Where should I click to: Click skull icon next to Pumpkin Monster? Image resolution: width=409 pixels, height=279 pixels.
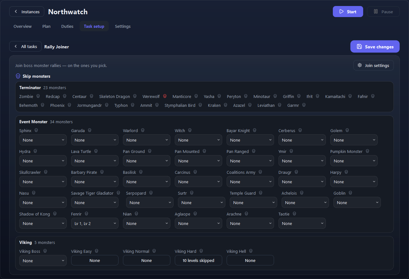pos(367,151)
